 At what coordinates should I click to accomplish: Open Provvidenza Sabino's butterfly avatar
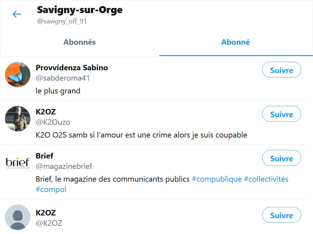[x=18, y=75]
